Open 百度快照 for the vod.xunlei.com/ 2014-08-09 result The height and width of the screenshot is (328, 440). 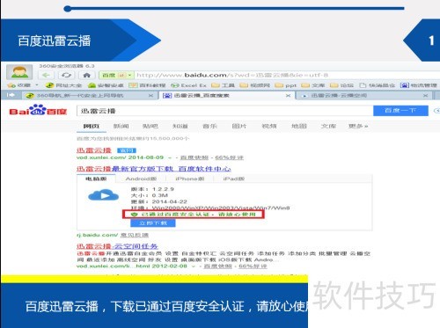[x=194, y=157]
